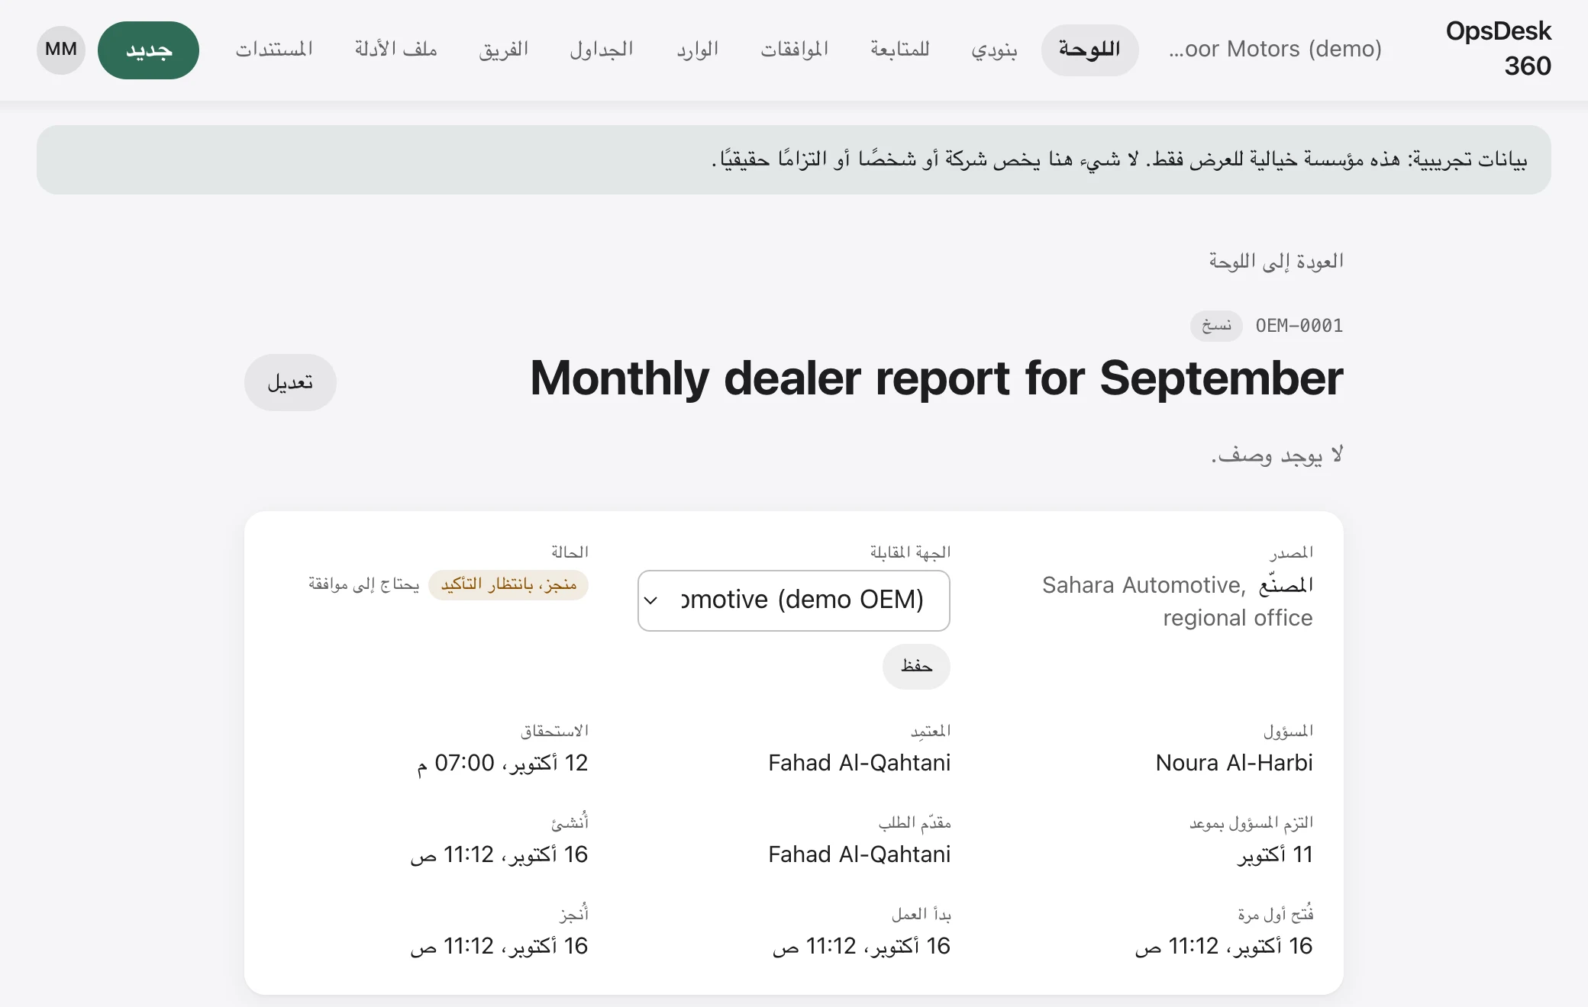Click Fahad Al-Qahtani under المعتمِد
The width and height of the screenshot is (1588, 1007).
click(x=859, y=763)
